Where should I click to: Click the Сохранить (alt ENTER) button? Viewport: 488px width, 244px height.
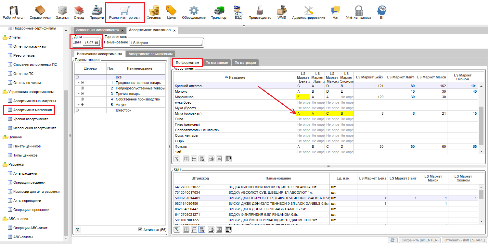(x=420, y=240)
